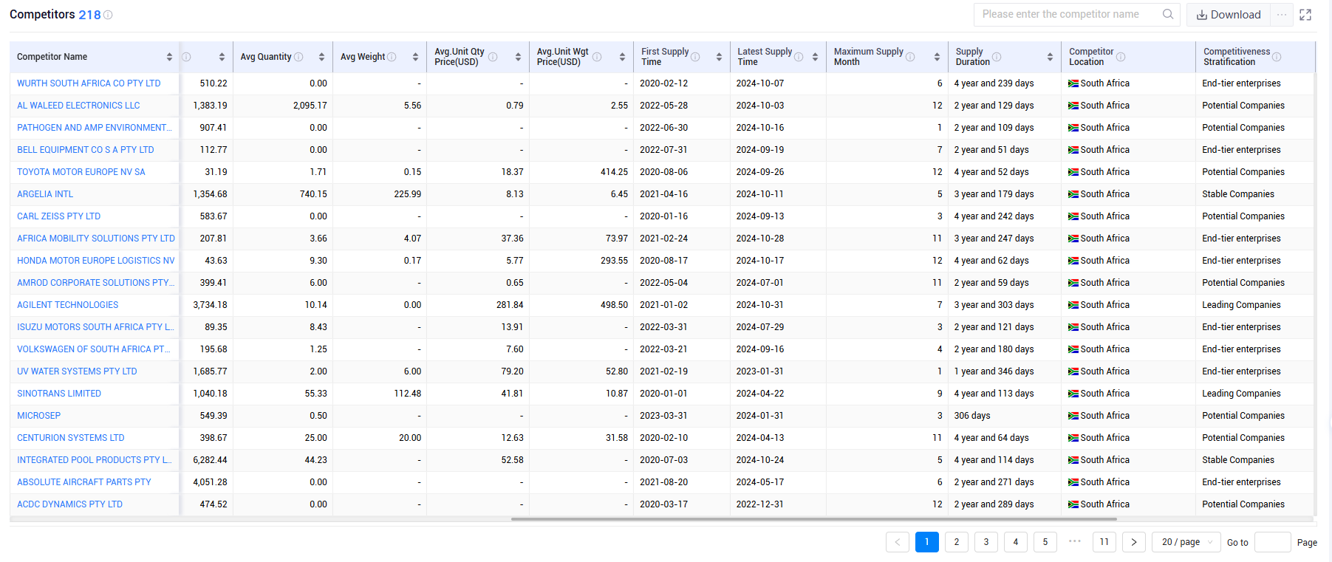The height and width of the screenshot is (562, 1332).
Task: Go to page 2
Action: click(957, 542)
